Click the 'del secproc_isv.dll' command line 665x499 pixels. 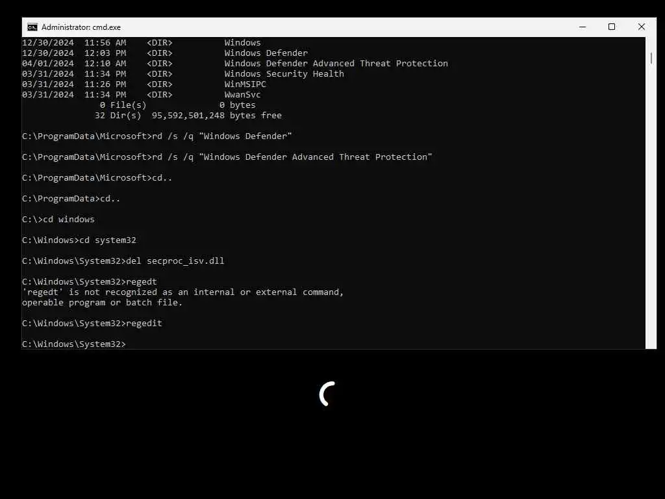[123, 261]
